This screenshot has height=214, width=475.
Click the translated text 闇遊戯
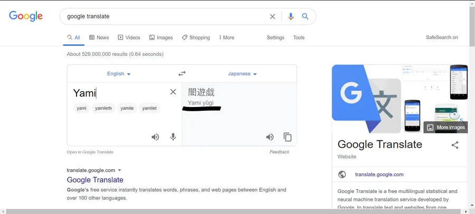201,92
